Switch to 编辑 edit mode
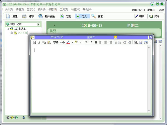This screenshot has height=125, width=167. (x=140, y=16)
